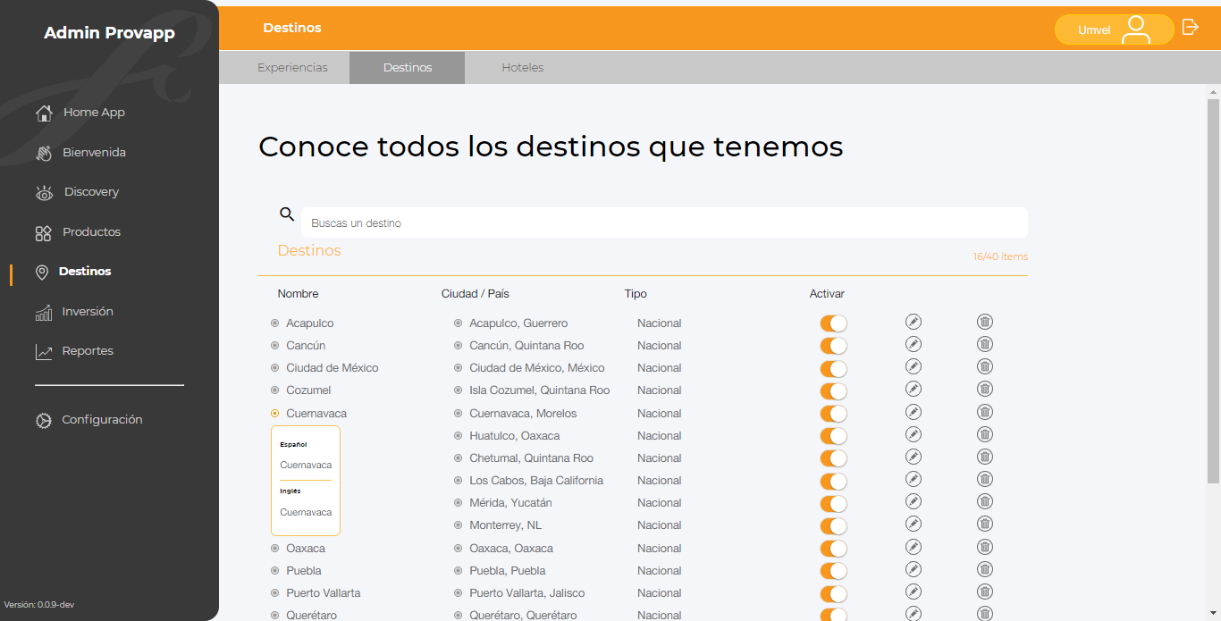Viewport: 1221px width, 621px height.
Task: Click the Admin Provapp title
Action: (109, 33)
